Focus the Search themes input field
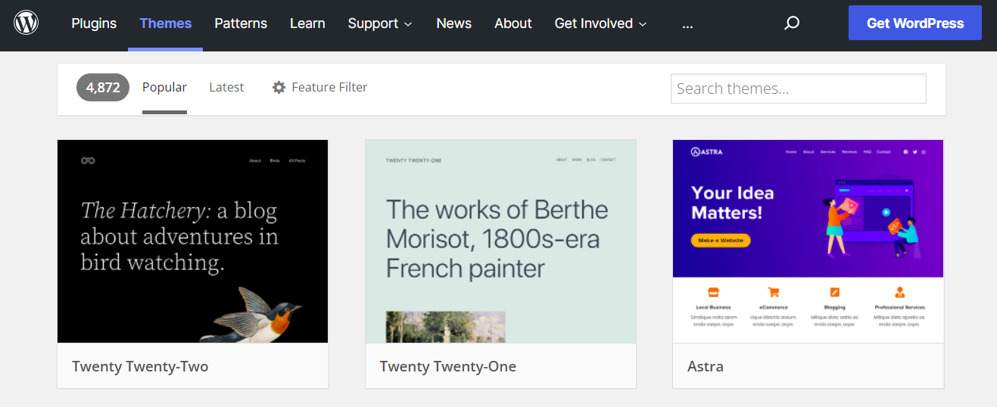The height and width of the screenshot is (407, 997). click(x=798, y=89)
